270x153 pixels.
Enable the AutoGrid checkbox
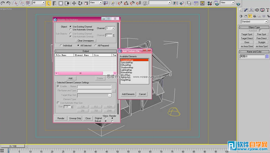[x=260, y=31]
